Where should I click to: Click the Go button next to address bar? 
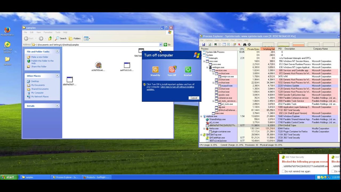tap(167, 45)
